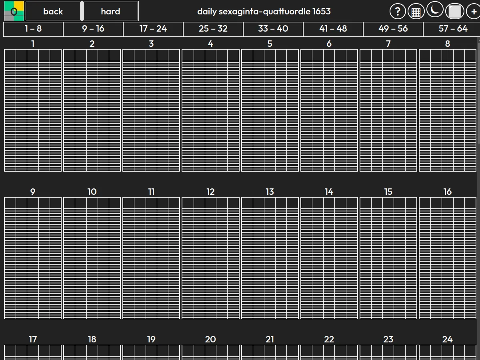Image resolution: width=480 pixels, height=360 pixels.
Task: Toggle dark mode with the moon icon
Action: (435, 10)
